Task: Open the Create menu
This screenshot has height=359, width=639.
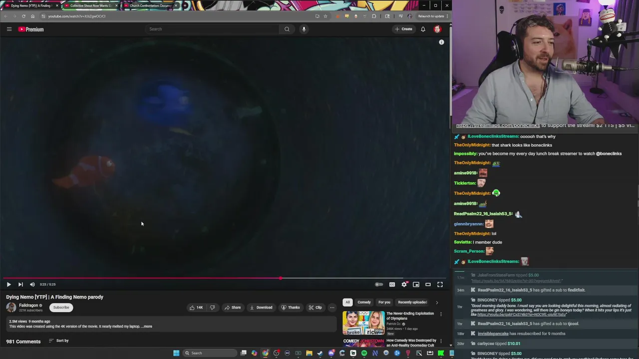Action: (x=403, y=29)
